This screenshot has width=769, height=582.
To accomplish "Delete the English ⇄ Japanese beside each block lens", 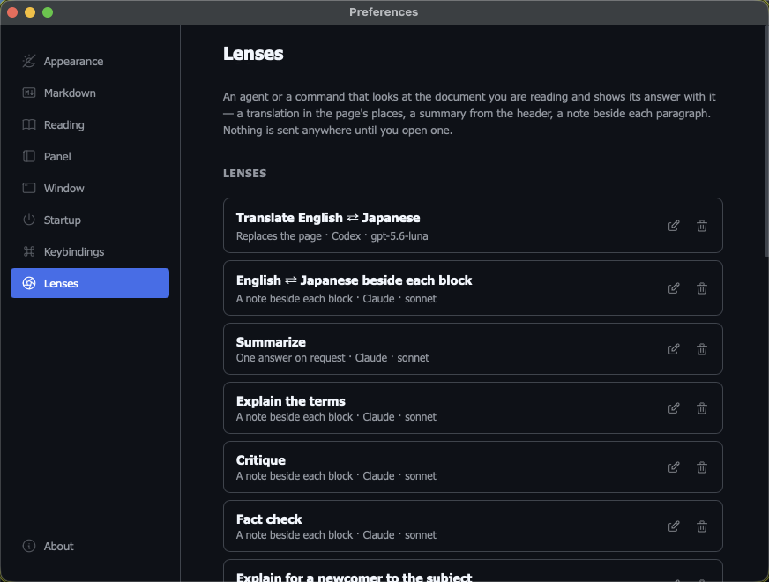I will pos(702,287).
